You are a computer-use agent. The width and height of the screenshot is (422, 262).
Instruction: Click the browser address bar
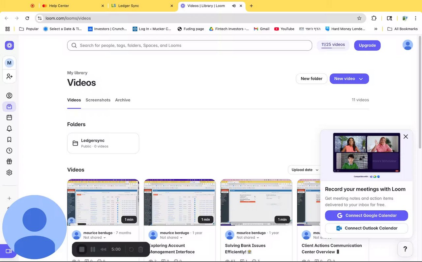point(200,18)
